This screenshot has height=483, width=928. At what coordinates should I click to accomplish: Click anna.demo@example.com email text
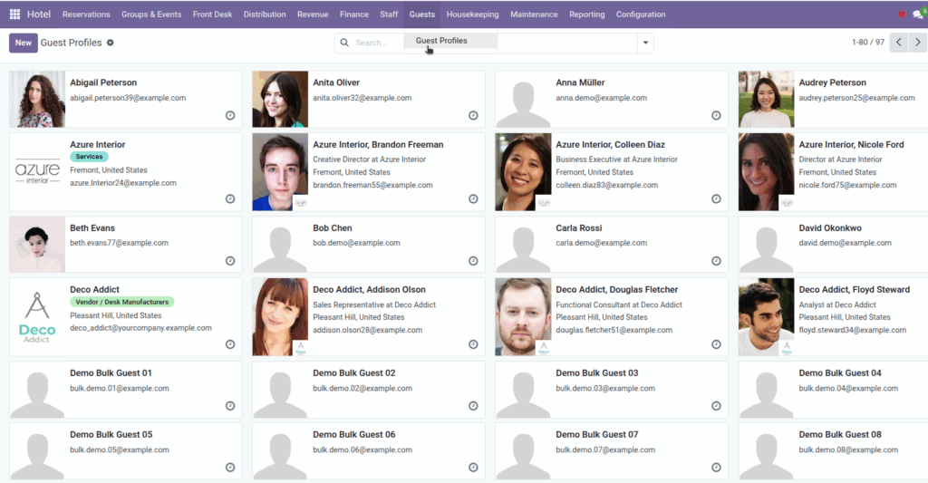coord(602,98)
